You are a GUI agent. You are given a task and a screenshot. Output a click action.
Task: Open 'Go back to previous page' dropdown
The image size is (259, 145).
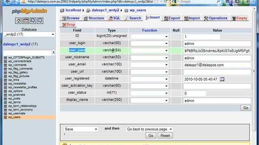[x=149, y=129]
